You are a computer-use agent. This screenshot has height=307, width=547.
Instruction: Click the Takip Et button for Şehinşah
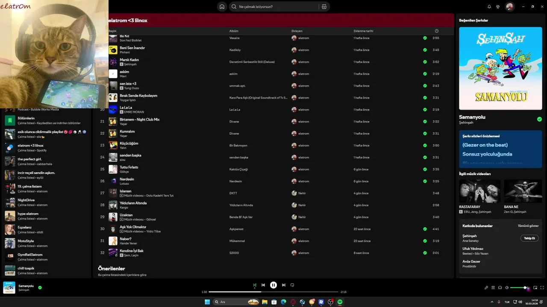pos(529,238)
